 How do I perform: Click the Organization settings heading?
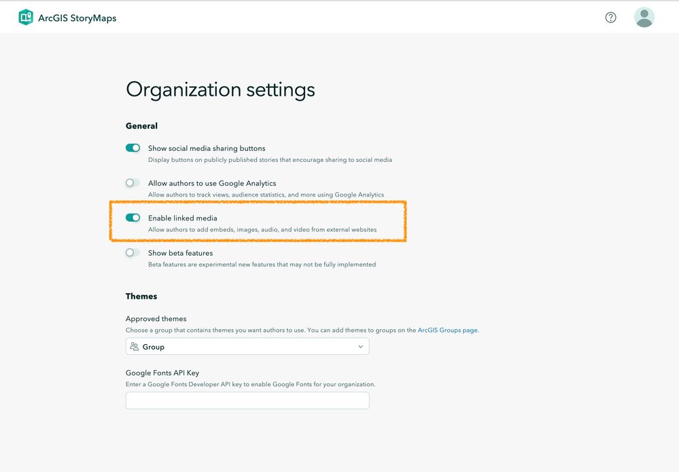pos(220,90)
